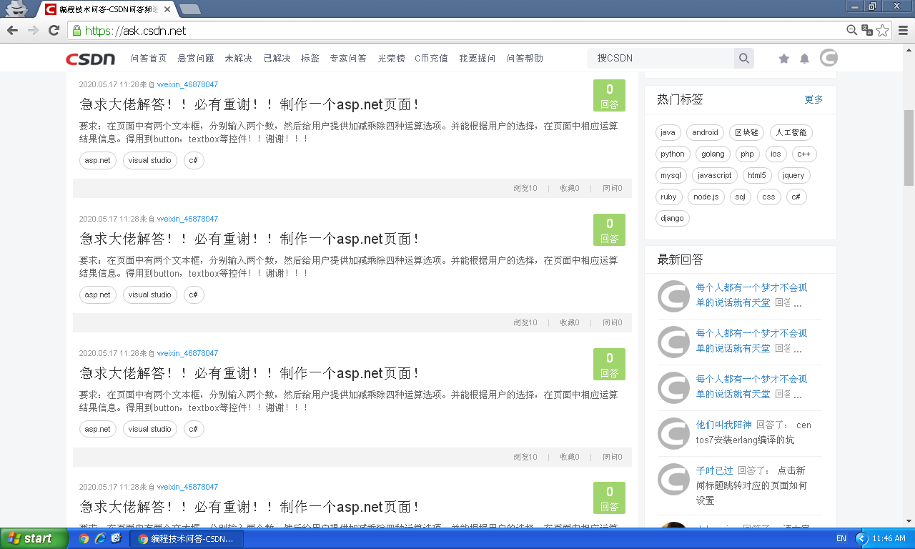915x549 pixels.
Task: Select the ruby tag
Action: (668, 197)
